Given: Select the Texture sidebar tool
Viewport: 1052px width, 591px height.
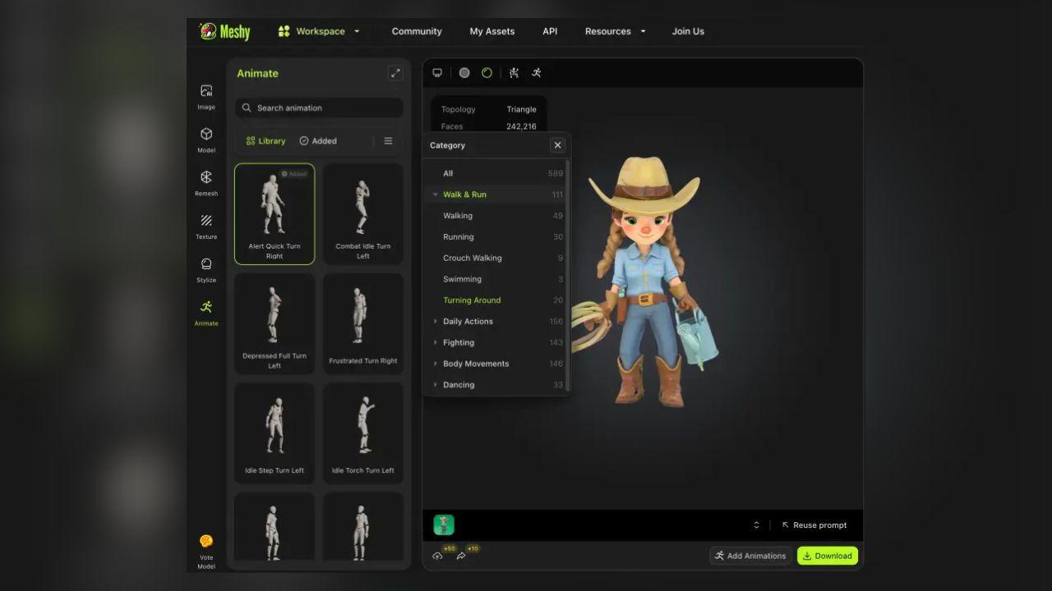Looking at the screenshot, I should (206, 226).
